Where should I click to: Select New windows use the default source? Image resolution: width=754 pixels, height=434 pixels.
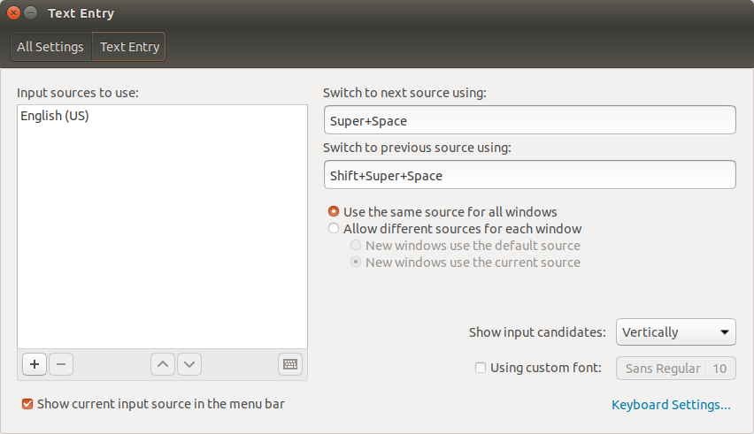[356, 246]
